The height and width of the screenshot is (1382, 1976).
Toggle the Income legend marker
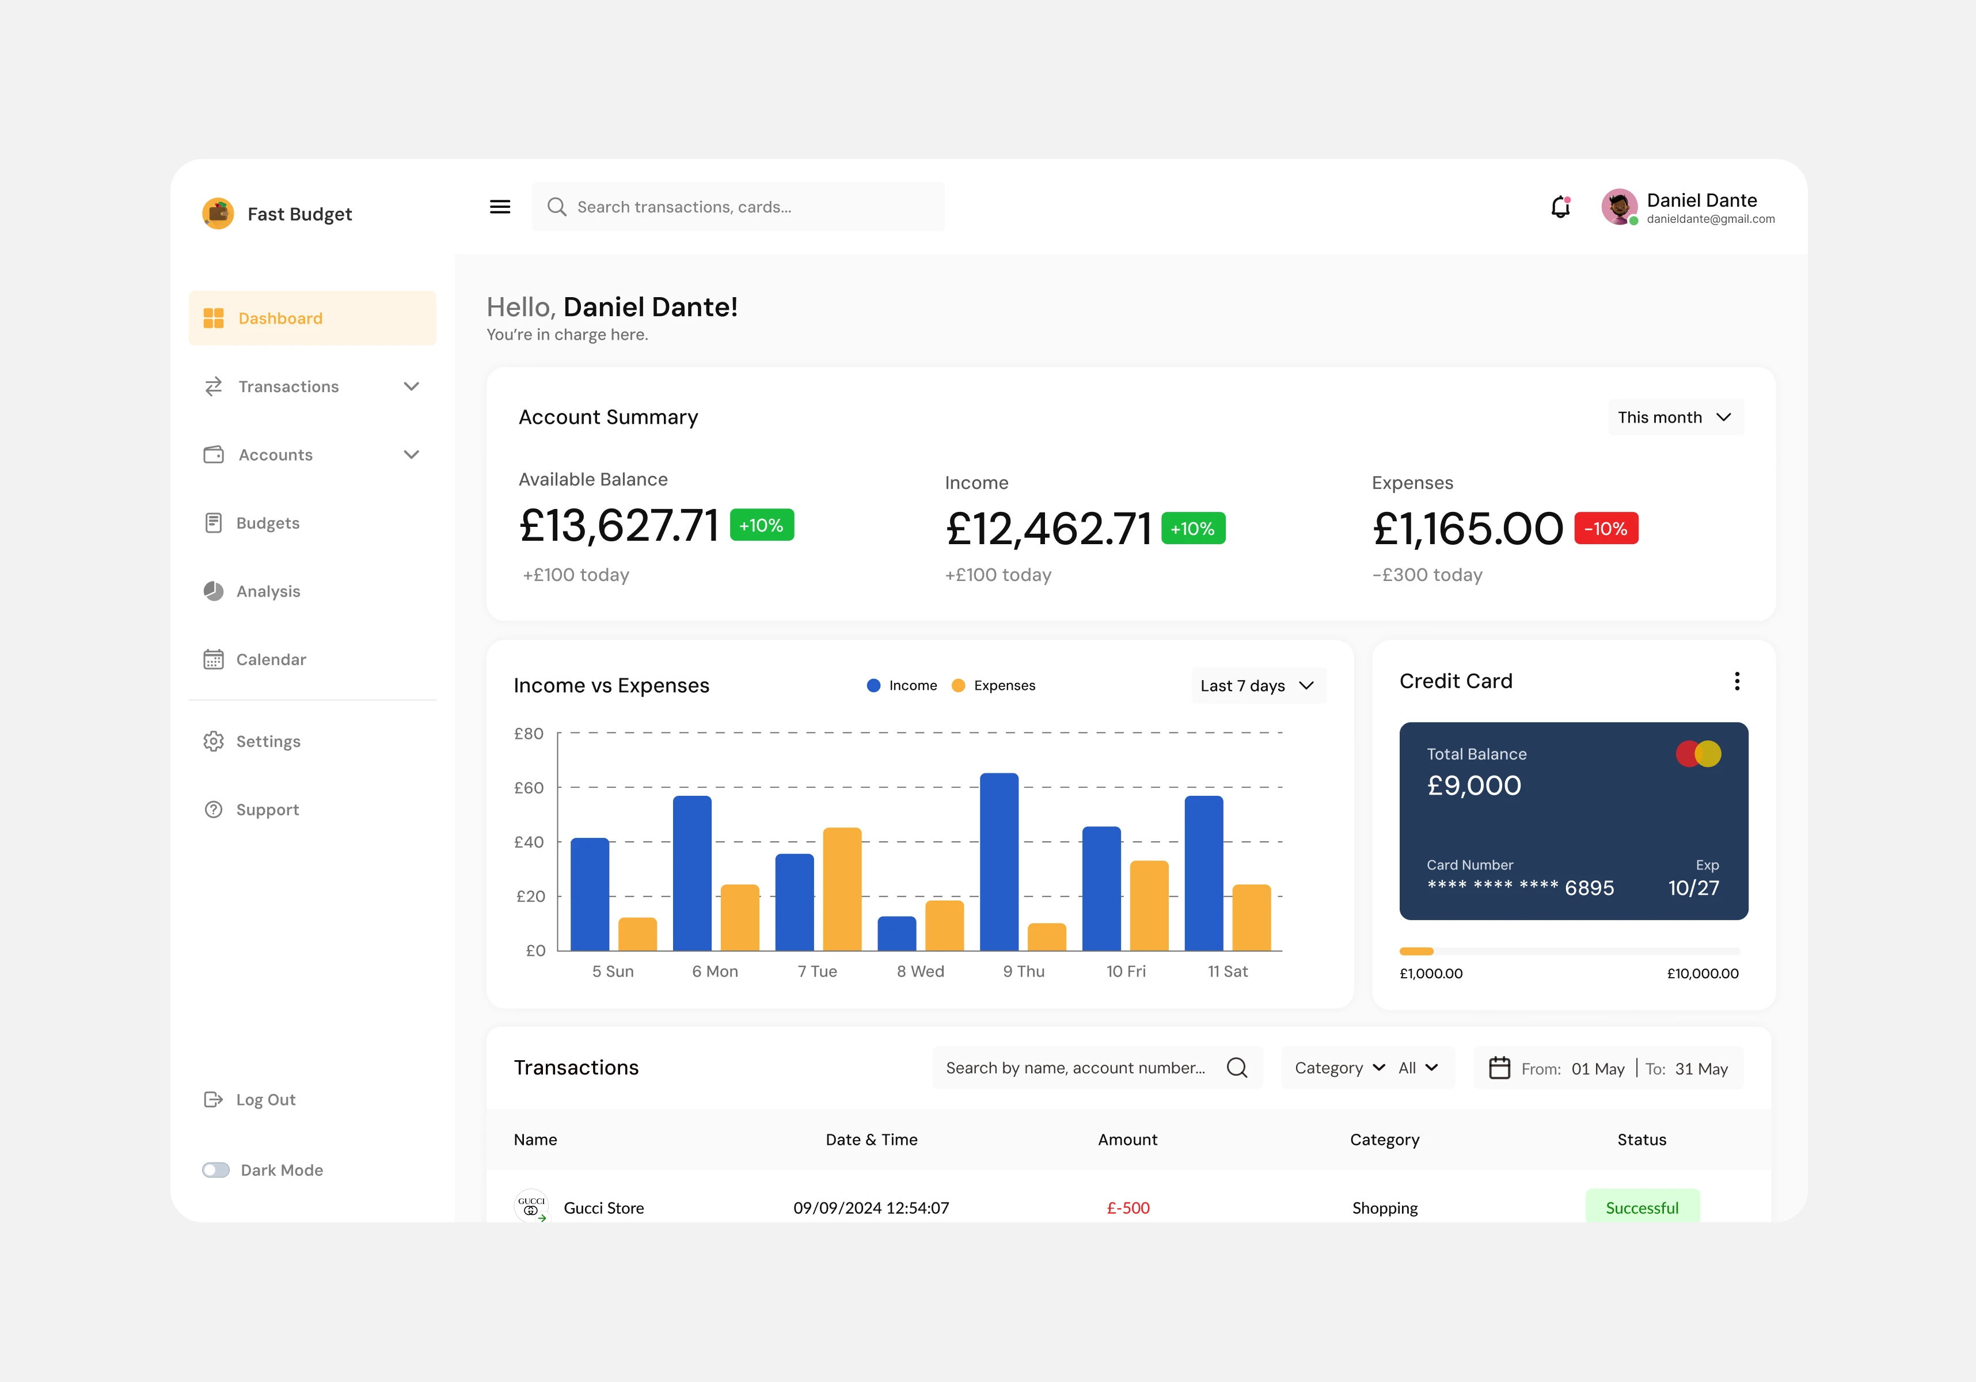pyautogui.click(x=873, y=686)
